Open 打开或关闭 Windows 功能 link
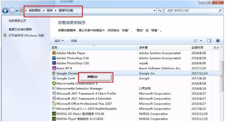This screenshot has width=225, height=122. click(x=26, y=36)
